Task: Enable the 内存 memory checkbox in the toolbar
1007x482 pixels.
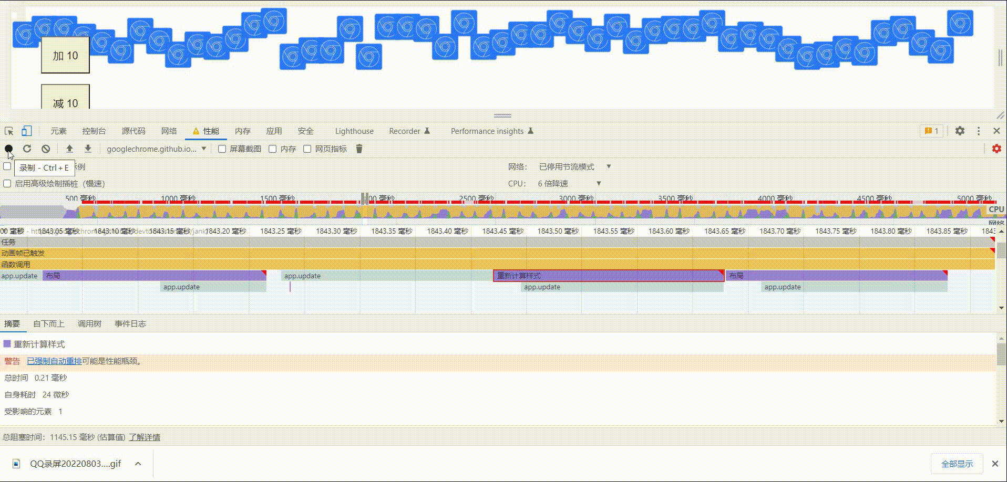Action: point(273,149)
